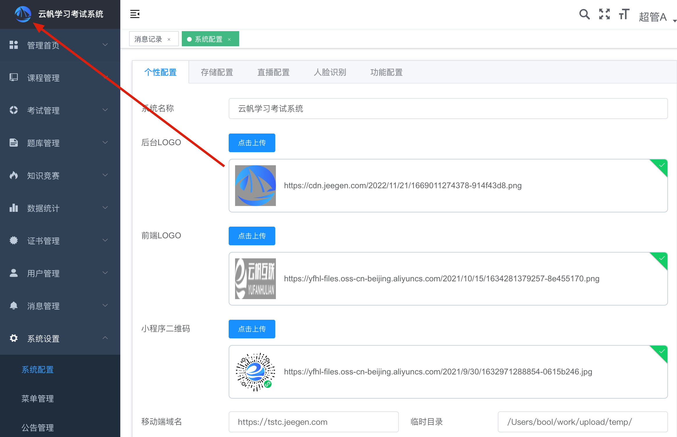Expand the 管理首页 menu chevron
677x437 pixels.
pyautogui.click(x=105, y=45)
